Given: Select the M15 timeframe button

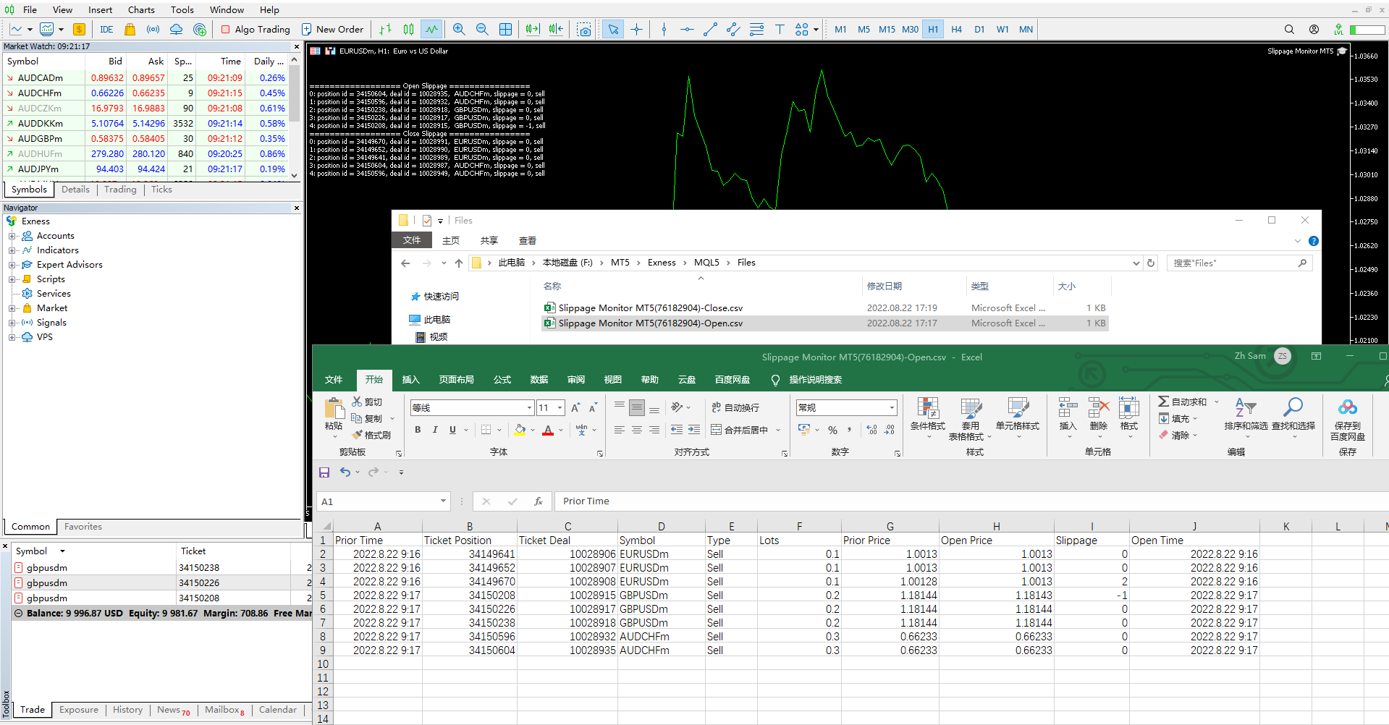Looking at the screenshot, I should click(x=887, y=30).
